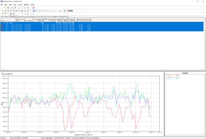Click the Pair 4 row icon
Screen dimensions: 206x139
(x=2, y=30)
